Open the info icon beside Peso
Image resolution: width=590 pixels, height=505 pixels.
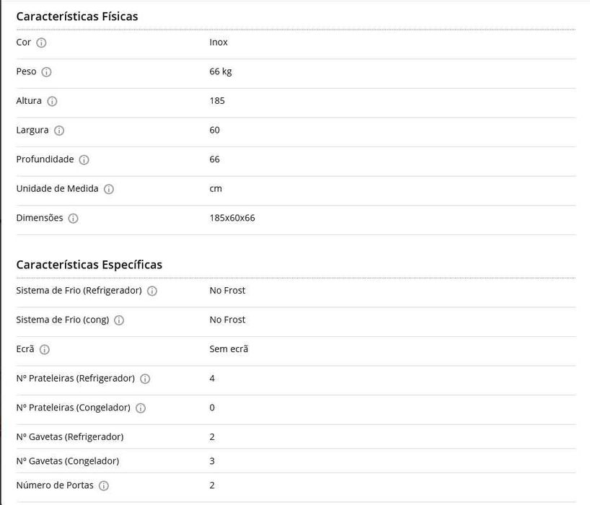(x=47, y=72)
